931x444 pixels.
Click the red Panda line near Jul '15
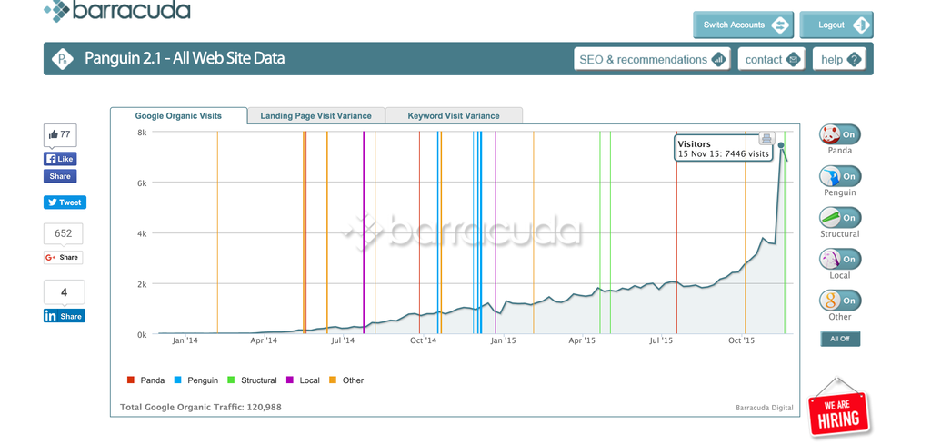pos(676,232)
